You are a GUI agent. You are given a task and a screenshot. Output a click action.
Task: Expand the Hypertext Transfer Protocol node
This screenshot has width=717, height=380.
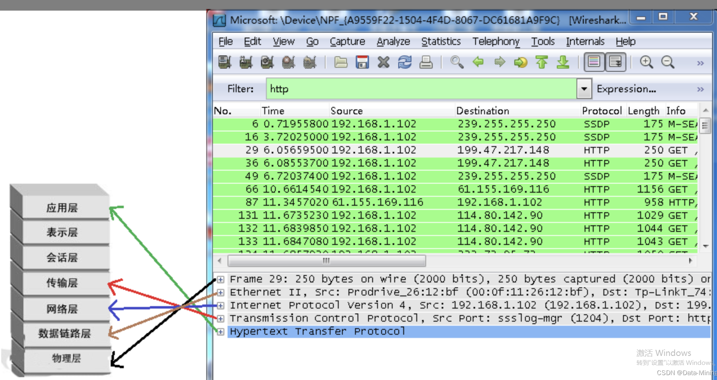pyautogui.click(x=220, y=331)
